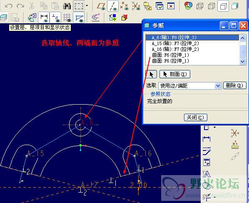Select the sketcher rectangle tool
This screenshot has width=249, height=203.
pyautogui.click(x=206, y=127)
